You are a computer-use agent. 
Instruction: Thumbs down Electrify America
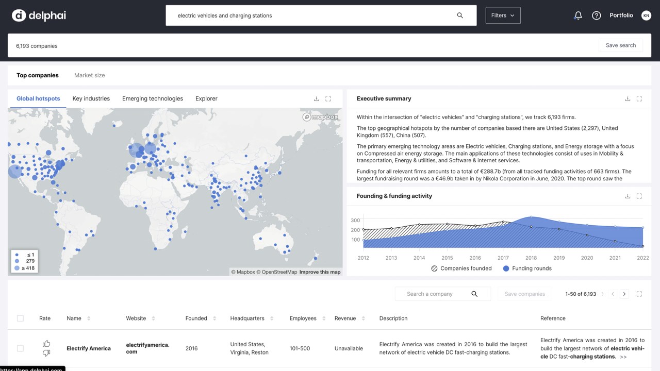click(46, 353)
